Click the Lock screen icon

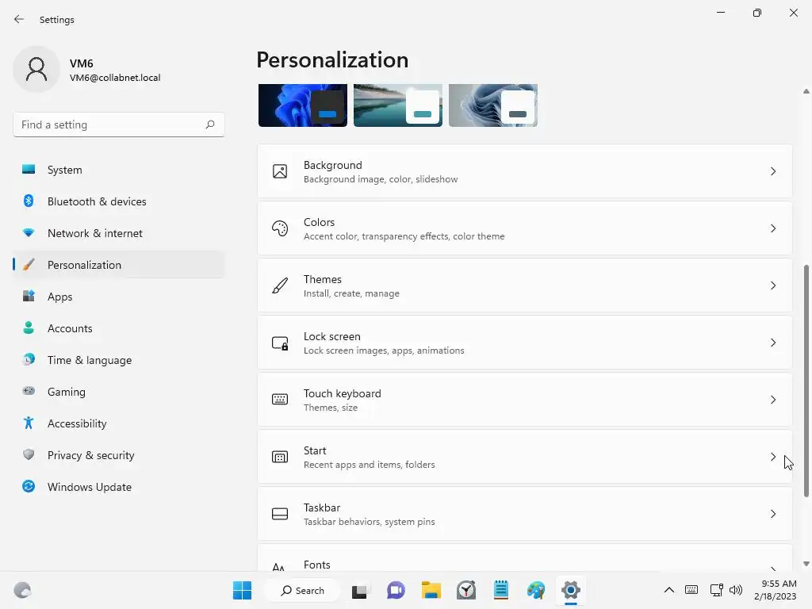[x=280, y=343]
